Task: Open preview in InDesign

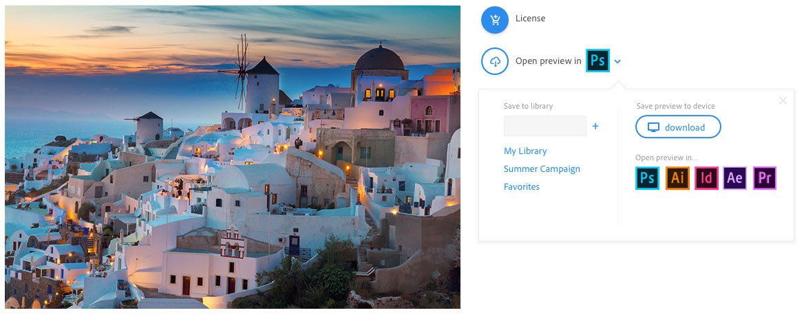Action: (x=706, y=178)
